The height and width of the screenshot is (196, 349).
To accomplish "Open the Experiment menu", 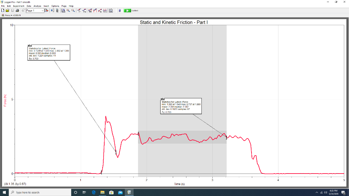I will pos(19,6).
